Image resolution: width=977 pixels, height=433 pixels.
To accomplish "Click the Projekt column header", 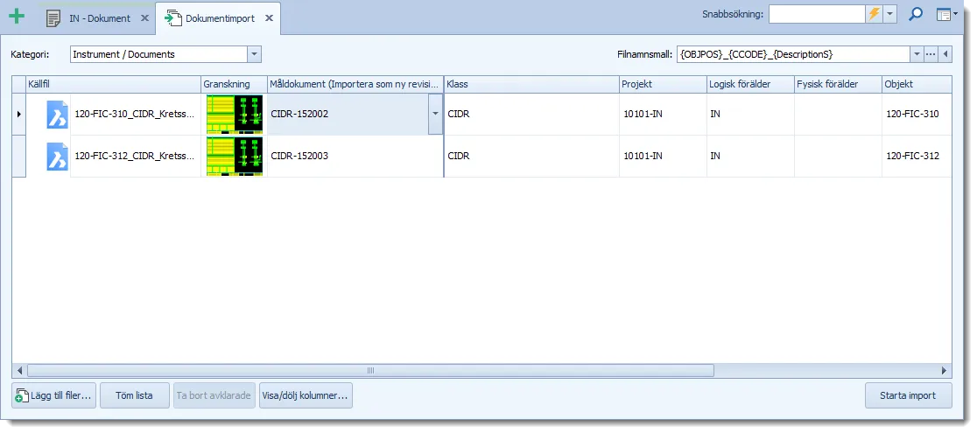I will (663, 84).
